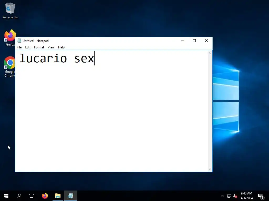
Task: Select the Google Chrome desktop shortcut
Action: [x=10, y=67]
